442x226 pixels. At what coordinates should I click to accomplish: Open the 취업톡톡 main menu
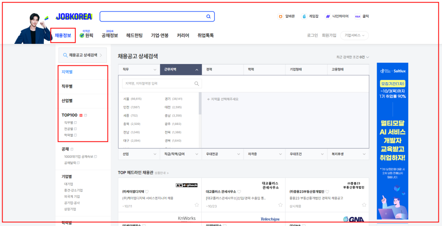click(x=205, y=36)
